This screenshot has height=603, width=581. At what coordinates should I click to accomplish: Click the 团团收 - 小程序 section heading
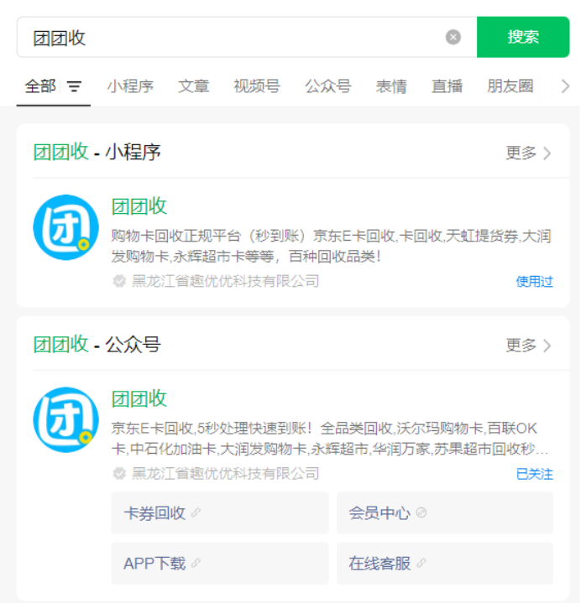pos(97,152)
